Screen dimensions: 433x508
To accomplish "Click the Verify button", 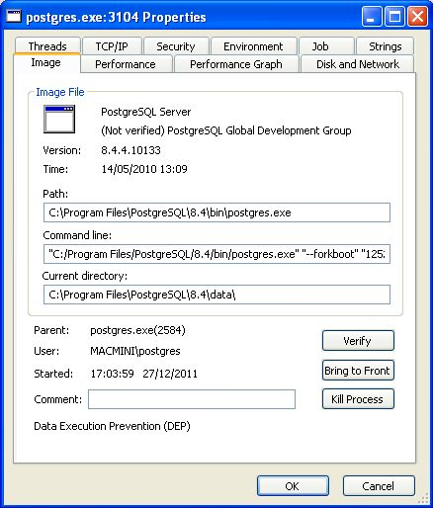I will click(358, 341).
